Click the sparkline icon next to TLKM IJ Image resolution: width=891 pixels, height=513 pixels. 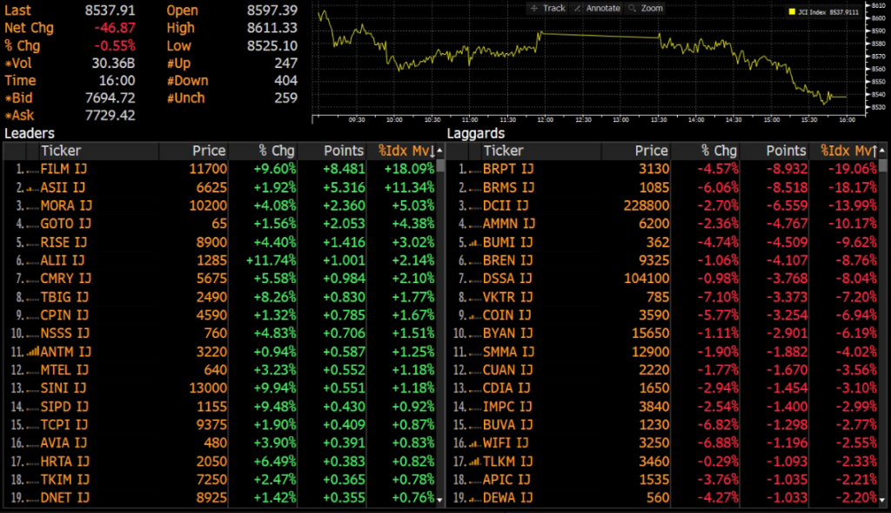pos(474,461)
